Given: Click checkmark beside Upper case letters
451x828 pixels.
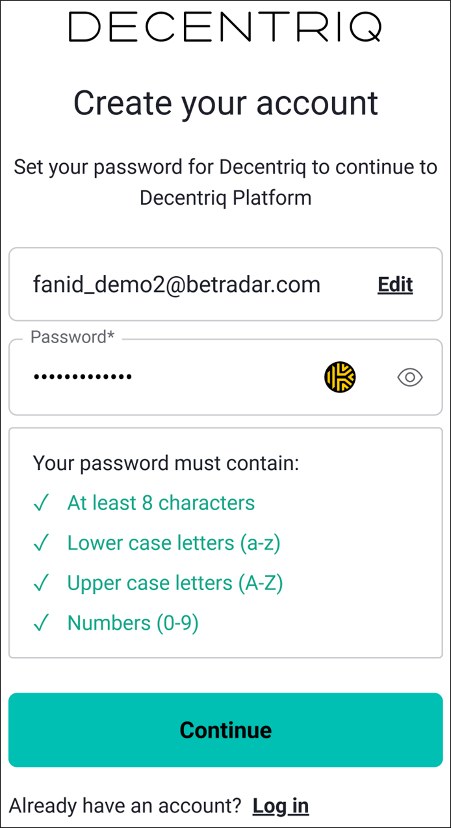Looking at the screenshot, I should coord(42,584).
